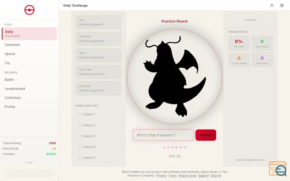The image size is (290, 181).
Task: Select the Daily Puzzle #30 mode
Action: pos(29,34)
